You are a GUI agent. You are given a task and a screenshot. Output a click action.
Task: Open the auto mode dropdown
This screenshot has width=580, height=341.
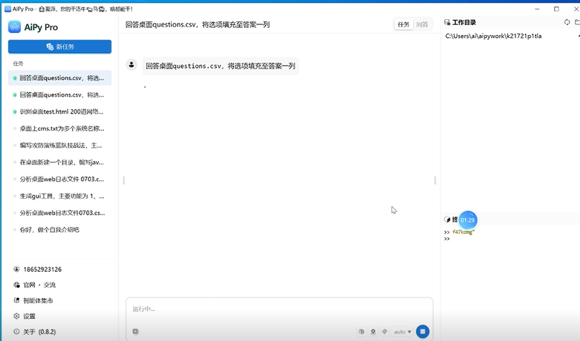(x=402, y=332)
